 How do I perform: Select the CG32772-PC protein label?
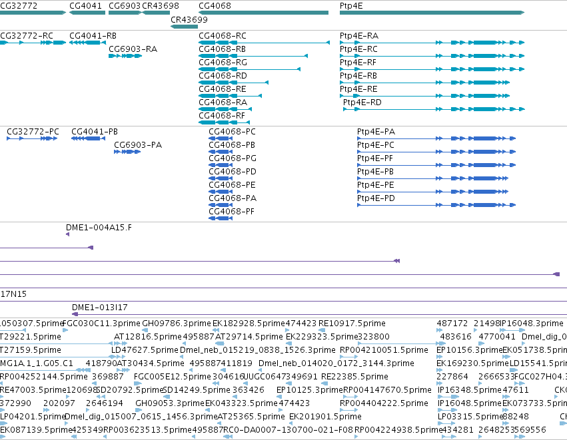point(33,132)
